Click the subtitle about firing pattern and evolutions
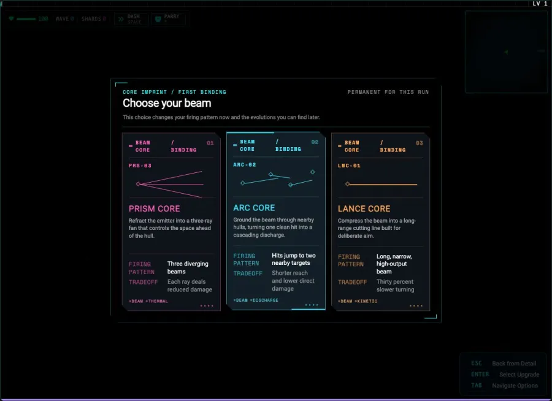Image resolution: width=552 pixels, height=401 pixels. tap(221, 117)
